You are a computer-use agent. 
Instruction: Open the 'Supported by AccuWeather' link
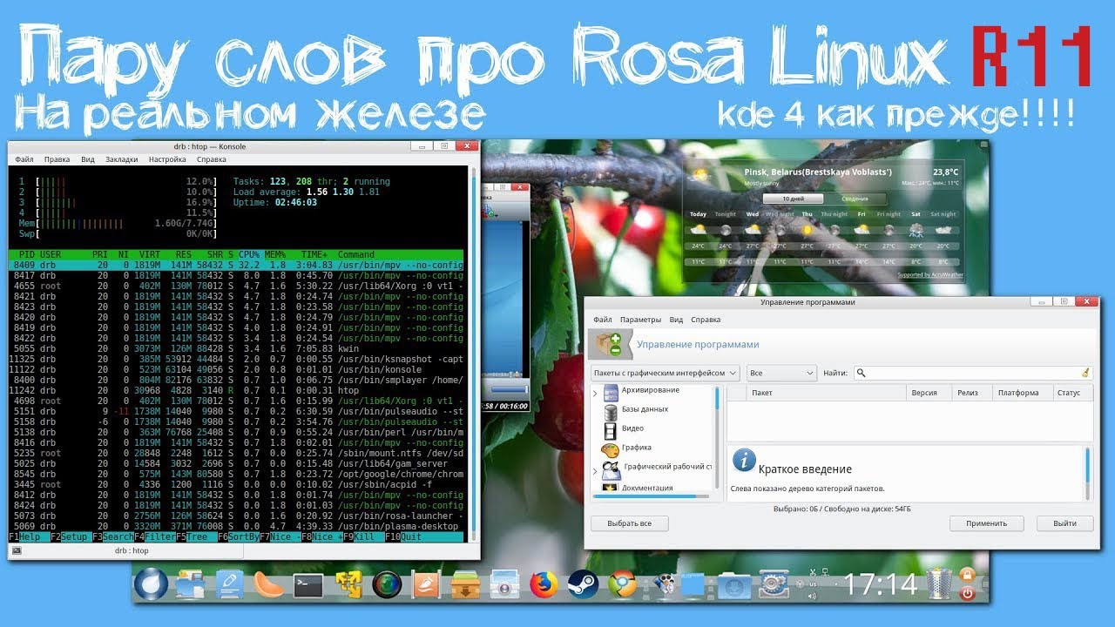click(929, 275)
